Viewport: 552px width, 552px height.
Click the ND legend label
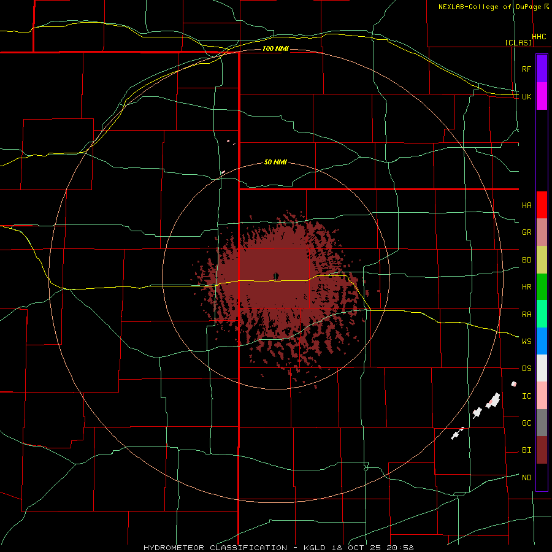tap(526, 478)
